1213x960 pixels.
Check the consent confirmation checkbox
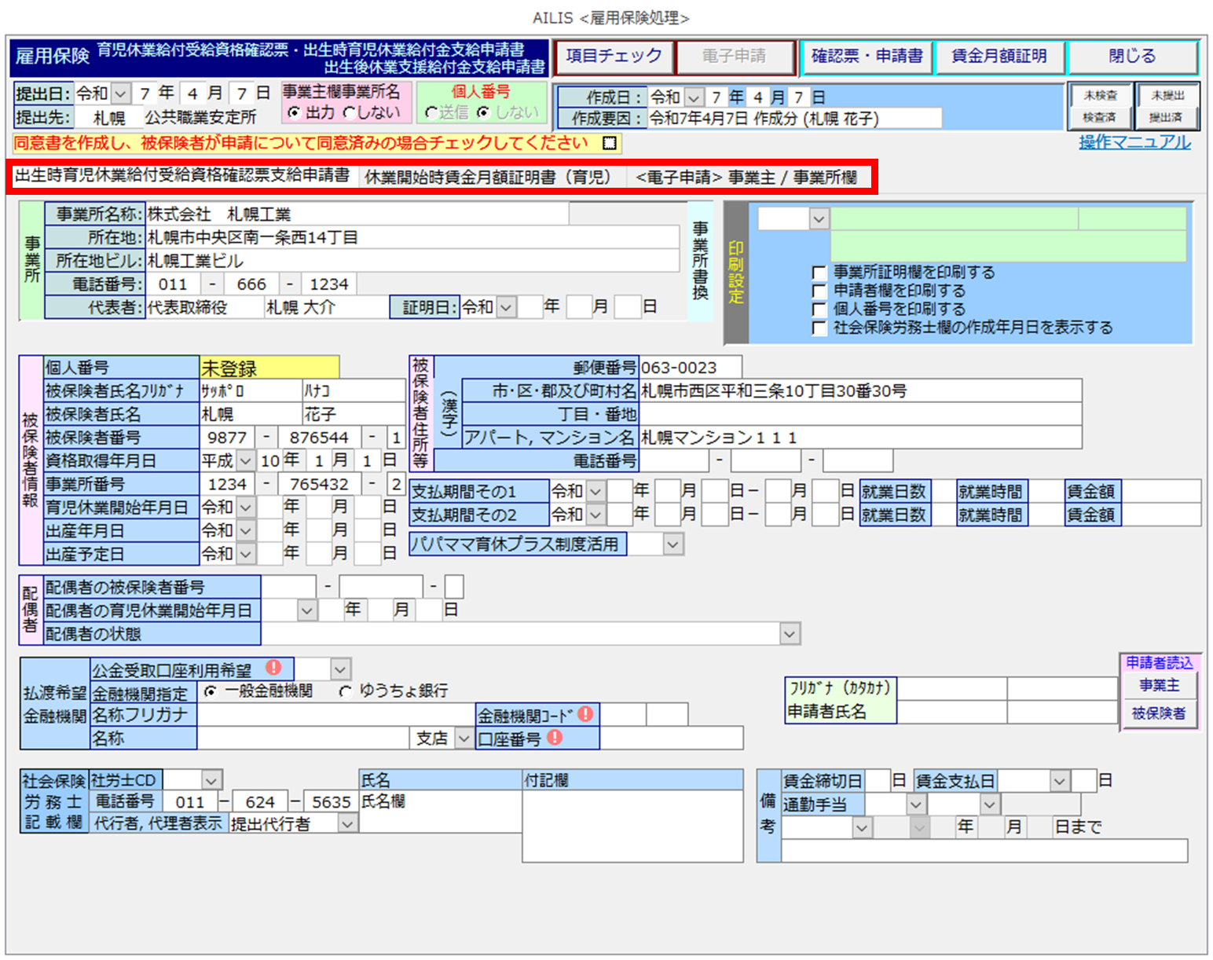610,143
